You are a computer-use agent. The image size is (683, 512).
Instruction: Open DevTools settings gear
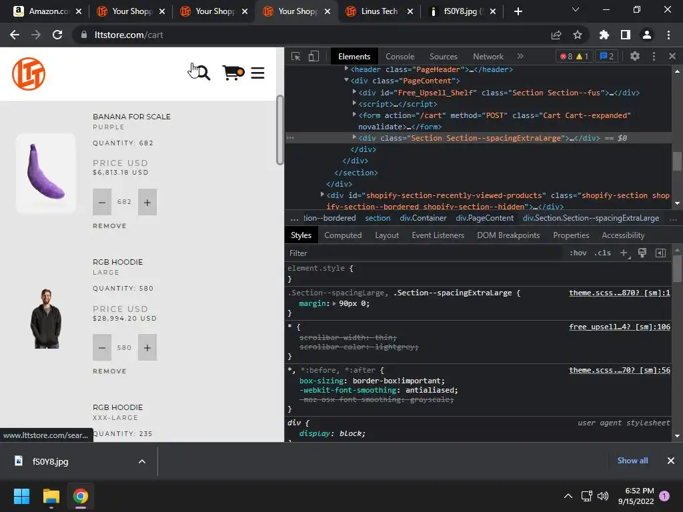coord(635,56)
